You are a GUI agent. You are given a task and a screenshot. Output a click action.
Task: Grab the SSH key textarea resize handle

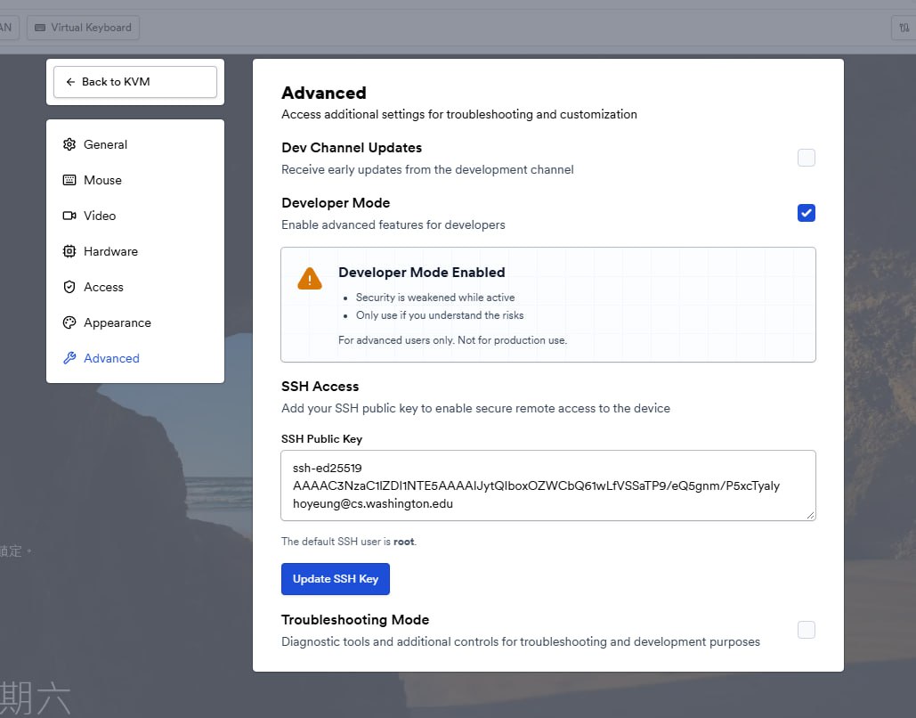[x=810, y=515]
